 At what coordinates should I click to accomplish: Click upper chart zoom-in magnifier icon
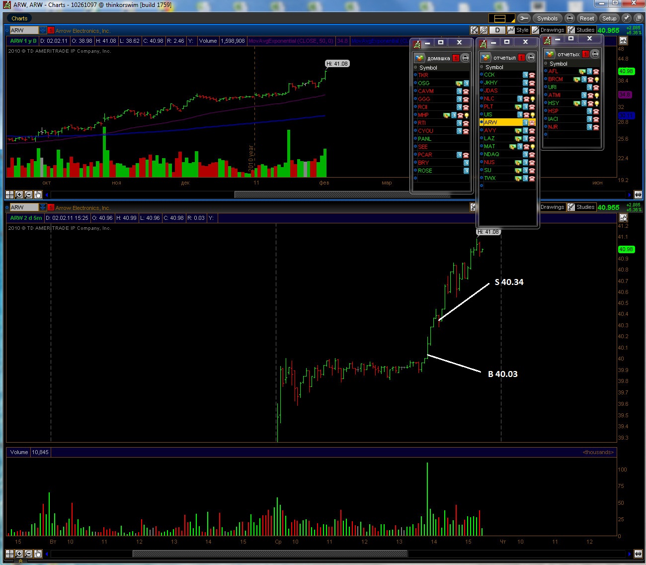[19, 194]
